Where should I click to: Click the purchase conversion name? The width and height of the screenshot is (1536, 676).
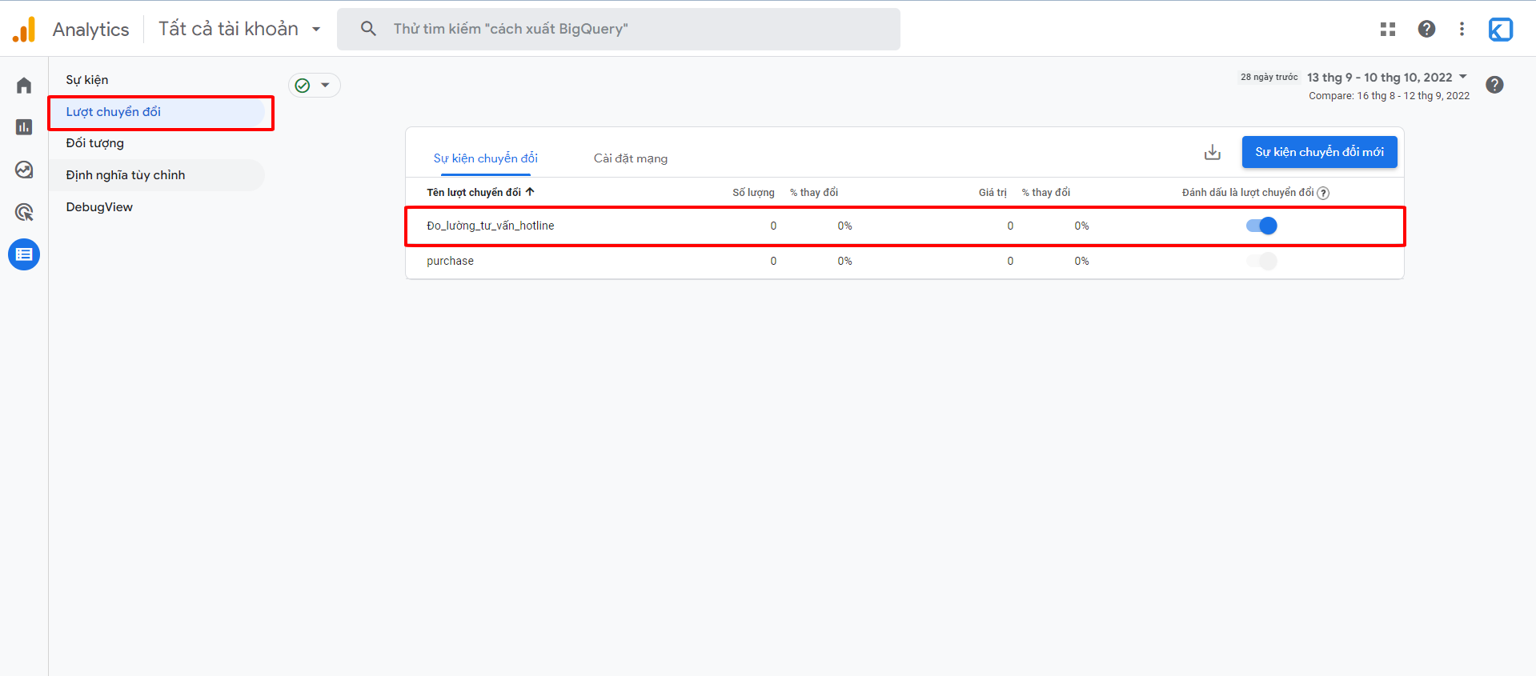(450, 261)
